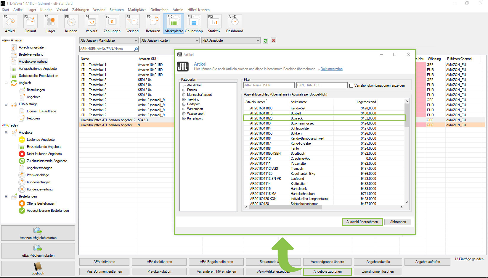488x278 pixels.
Task: Open the Dashboard module
Action: [x=234, y=23]
